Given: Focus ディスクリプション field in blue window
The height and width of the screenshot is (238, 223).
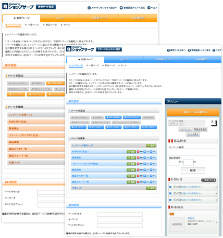Looking at the screenshot, I should tap(120, 226).
